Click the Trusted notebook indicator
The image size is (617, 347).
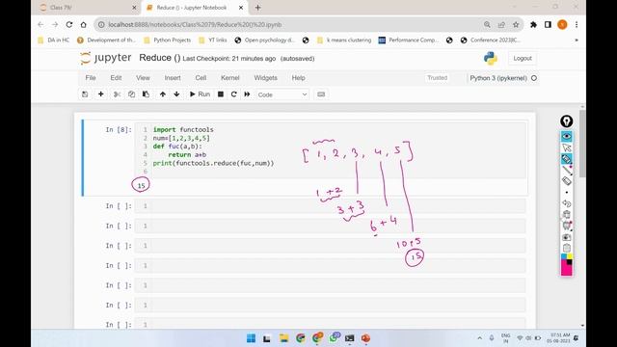pyautogui.click(x=437, y=78)
